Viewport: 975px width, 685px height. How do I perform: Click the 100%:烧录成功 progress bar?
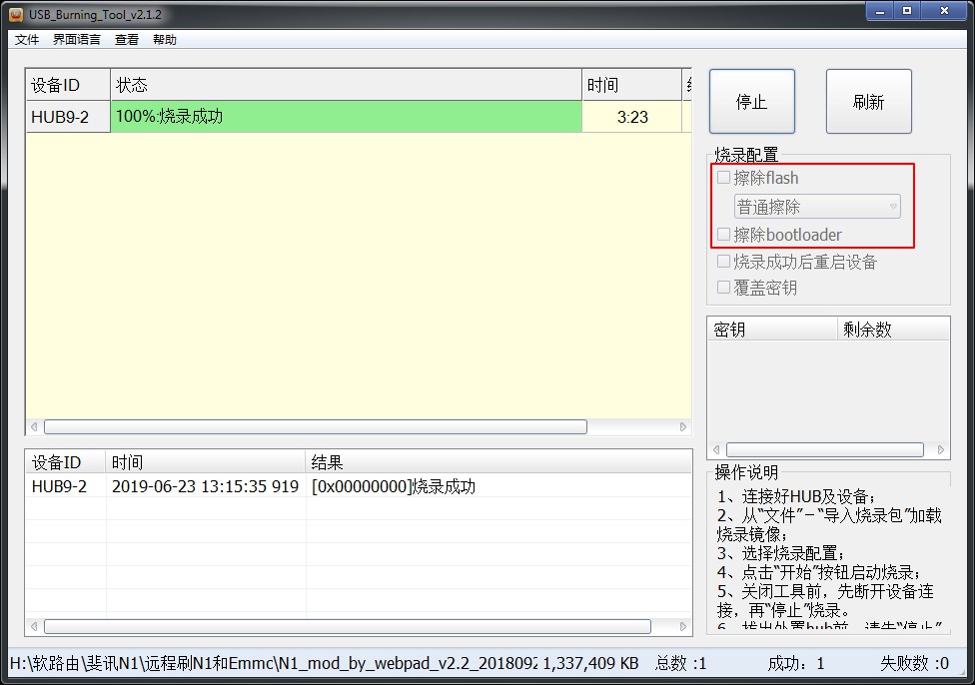pos(347,117)
